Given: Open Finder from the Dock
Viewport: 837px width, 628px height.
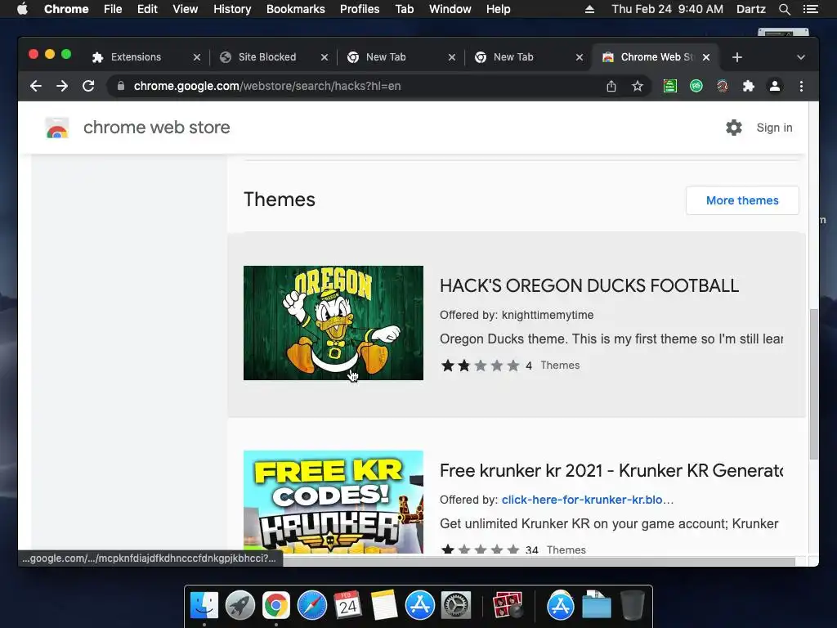Looking at the screenshot, I should click(x=204, y=606).
